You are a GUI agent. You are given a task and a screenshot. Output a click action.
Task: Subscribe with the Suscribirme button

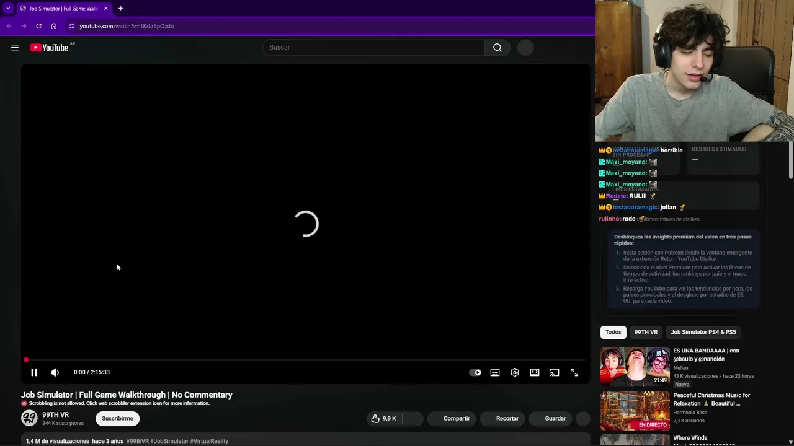pyautogui.click(x=117, y=419)
